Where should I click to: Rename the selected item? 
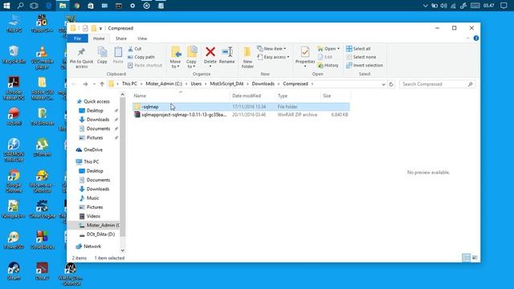pos(226,55)
